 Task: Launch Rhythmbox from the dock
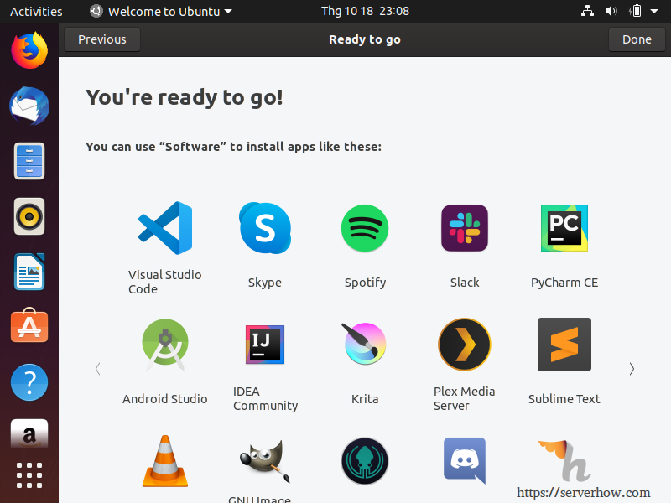pyautogui.click(x=29, y=216)
